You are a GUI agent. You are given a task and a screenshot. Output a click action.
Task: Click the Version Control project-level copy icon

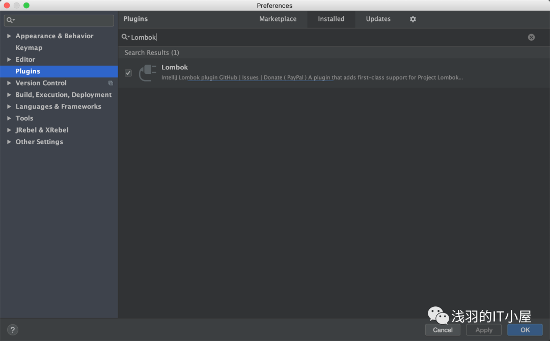pos(111,83)
